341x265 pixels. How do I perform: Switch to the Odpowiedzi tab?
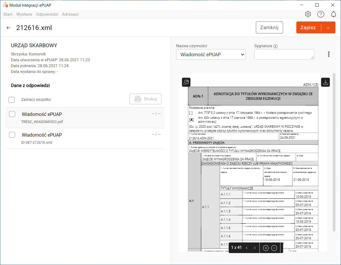click(x=47, y=14)
